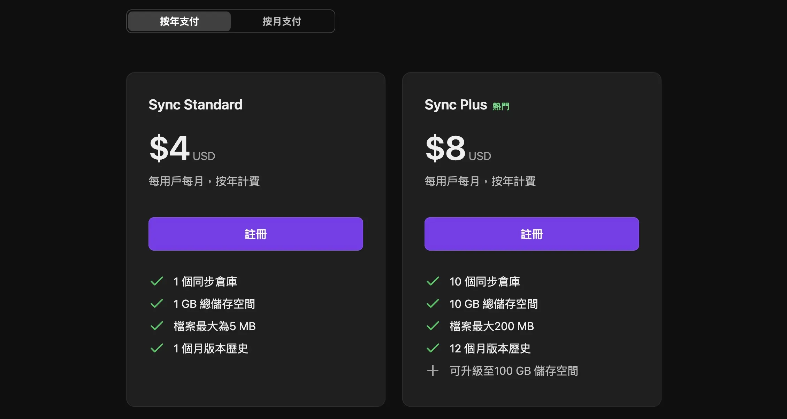Click the checkmark beside 檔案最大為5 MB
The width and height of the screenshot is (787, 419).
(157, 326)
